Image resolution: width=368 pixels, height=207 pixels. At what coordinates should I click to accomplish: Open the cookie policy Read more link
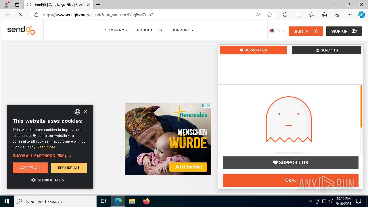tap(46, 147)
